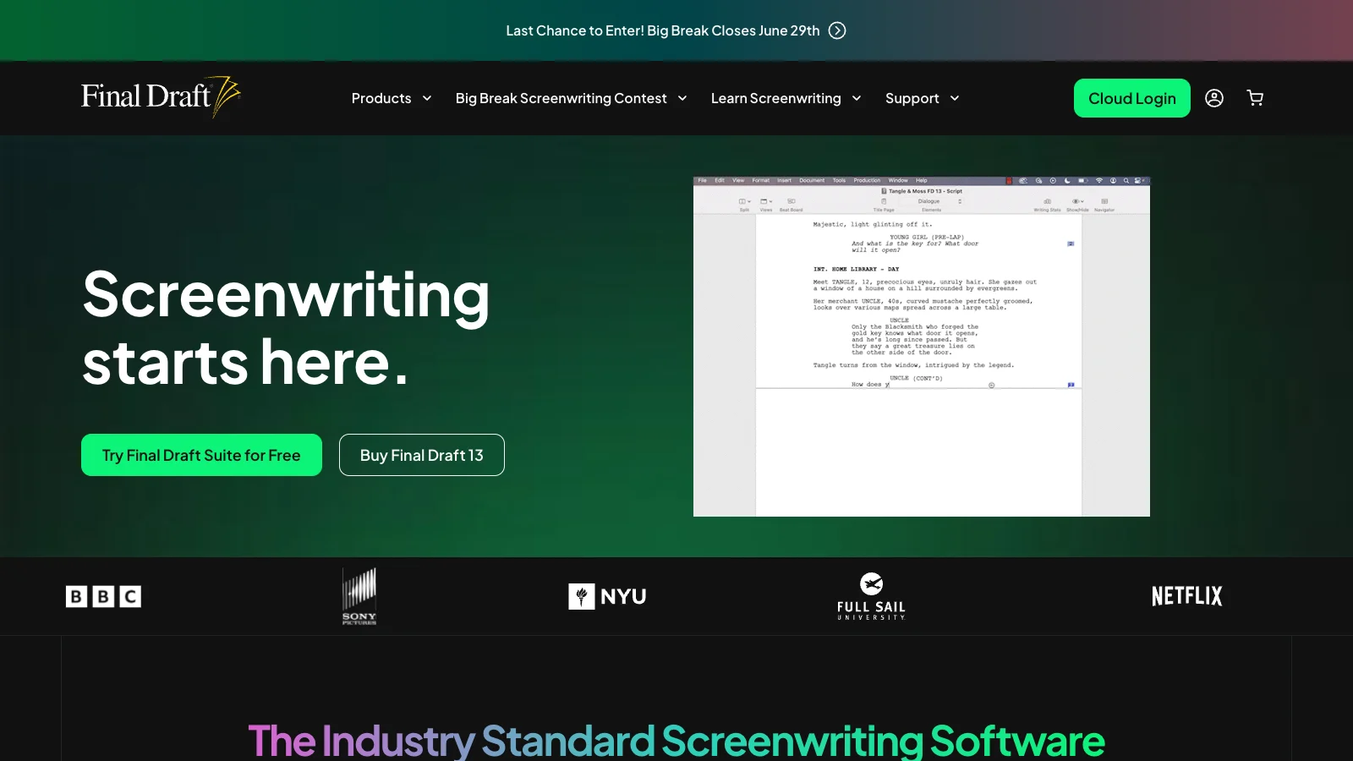1353x761 pixels.
Task: Click the Full Sail University logo
Action: (x=871, y=596)
